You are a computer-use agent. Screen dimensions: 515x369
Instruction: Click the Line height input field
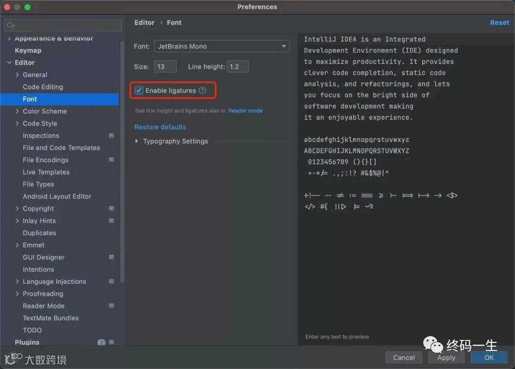[x=238, y=67]
